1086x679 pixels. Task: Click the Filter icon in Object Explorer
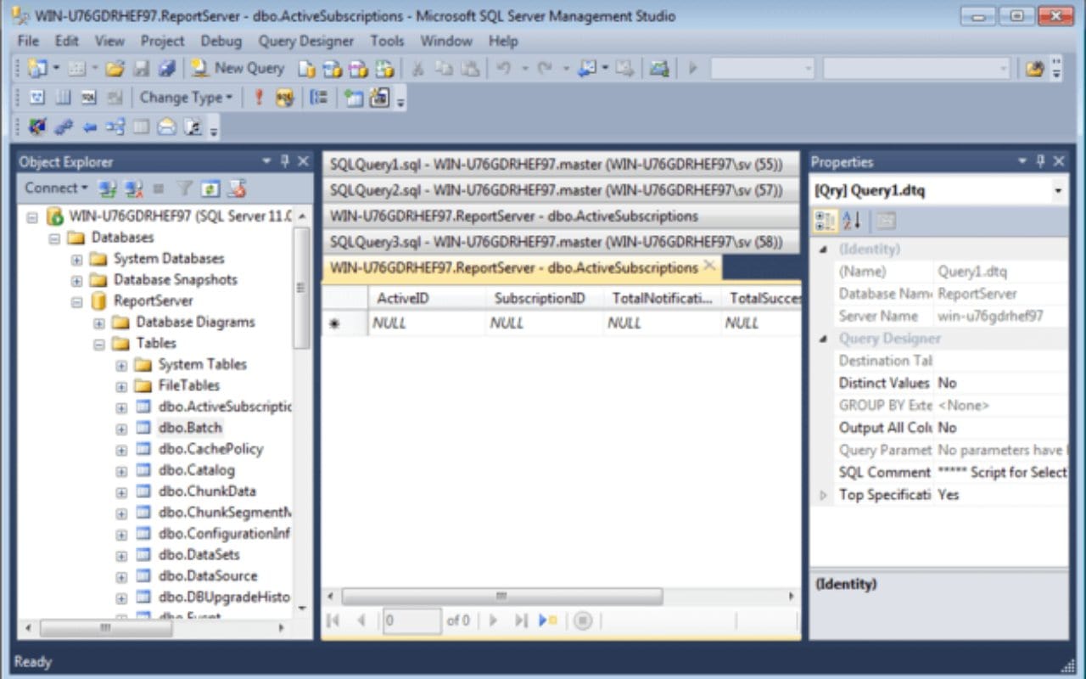(x=184, y=188)
